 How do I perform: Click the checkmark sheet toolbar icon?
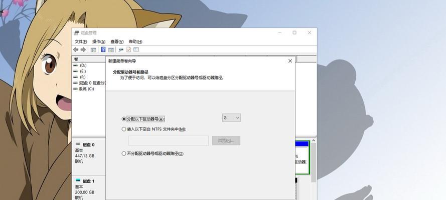(128, 49)
